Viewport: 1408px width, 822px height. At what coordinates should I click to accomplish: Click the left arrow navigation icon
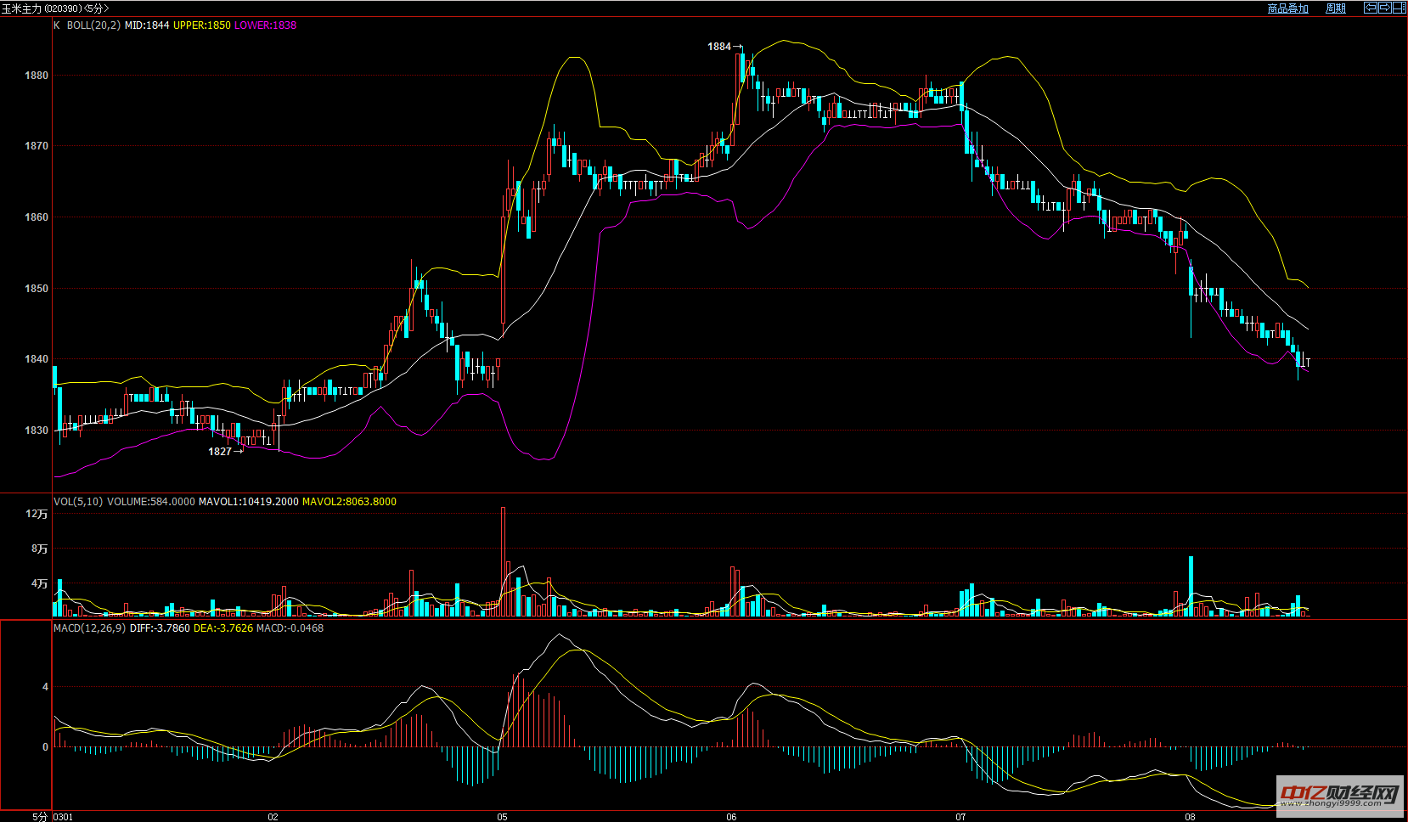pyautogui.click(x=1371, y=8)
